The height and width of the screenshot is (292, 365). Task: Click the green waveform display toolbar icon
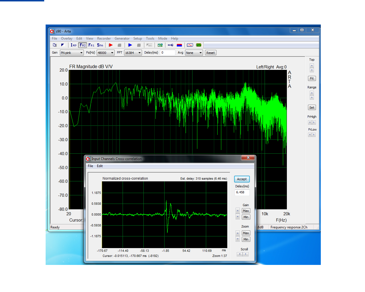(199, 45)
